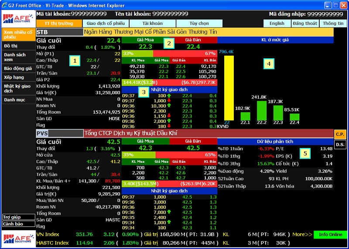Open Đồ thị in the sidebar
The width and height of the screenshot is (349, 249).
[x=18, y=46]
